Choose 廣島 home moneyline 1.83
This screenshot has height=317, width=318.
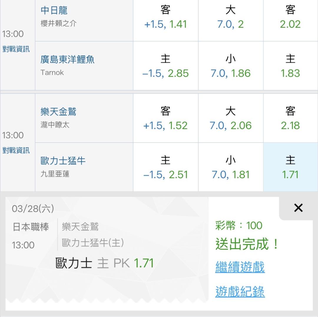pos(290,66)
